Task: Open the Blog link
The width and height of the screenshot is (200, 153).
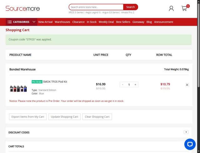Action: pos(149,22)
